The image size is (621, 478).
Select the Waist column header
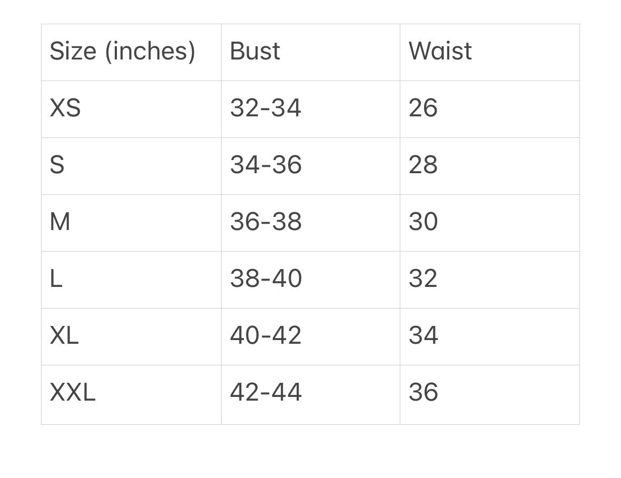click(440, 52)
